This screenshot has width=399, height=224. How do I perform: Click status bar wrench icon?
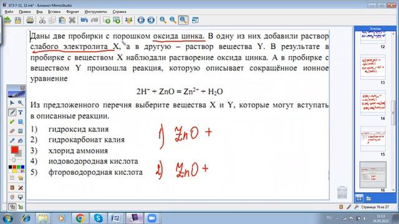356,207
